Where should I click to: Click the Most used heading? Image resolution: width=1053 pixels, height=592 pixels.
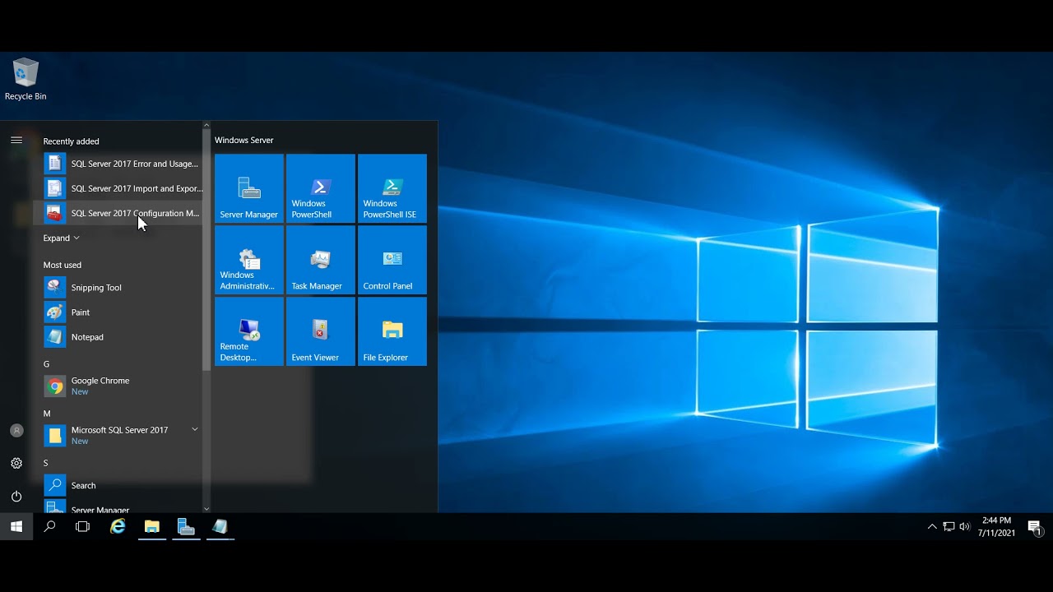62,265
